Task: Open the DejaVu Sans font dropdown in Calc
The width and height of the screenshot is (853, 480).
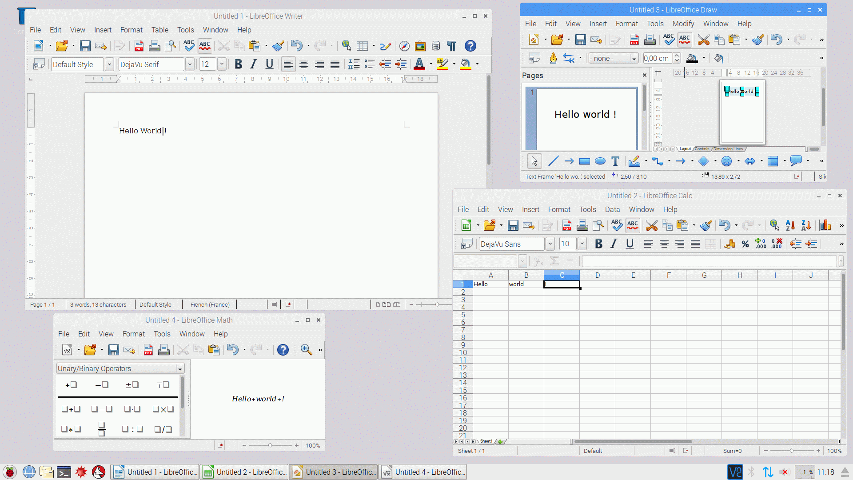Action: (x=550, y=244)
